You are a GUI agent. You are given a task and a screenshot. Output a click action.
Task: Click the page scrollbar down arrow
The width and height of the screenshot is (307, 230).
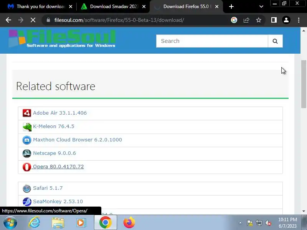304,211
